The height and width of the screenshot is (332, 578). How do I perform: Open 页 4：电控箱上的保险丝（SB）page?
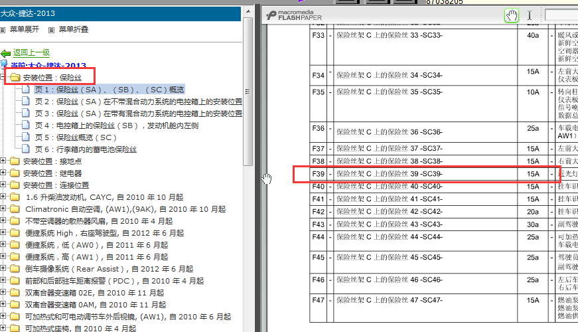click(117, 125)
